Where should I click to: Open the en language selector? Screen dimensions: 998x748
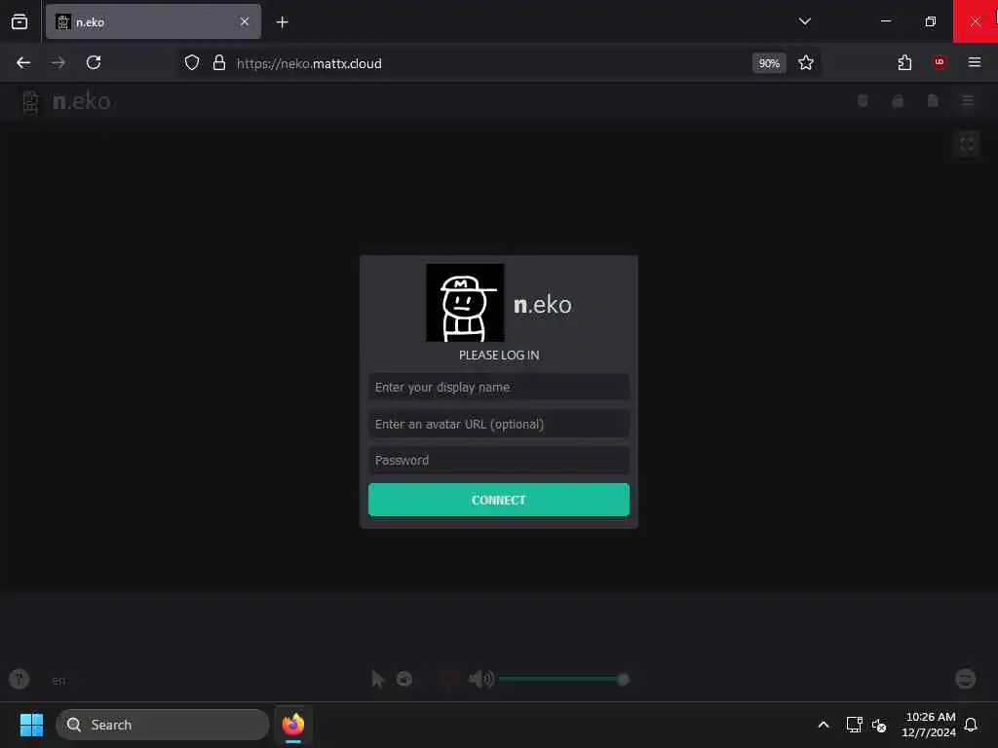coord(58,681)
